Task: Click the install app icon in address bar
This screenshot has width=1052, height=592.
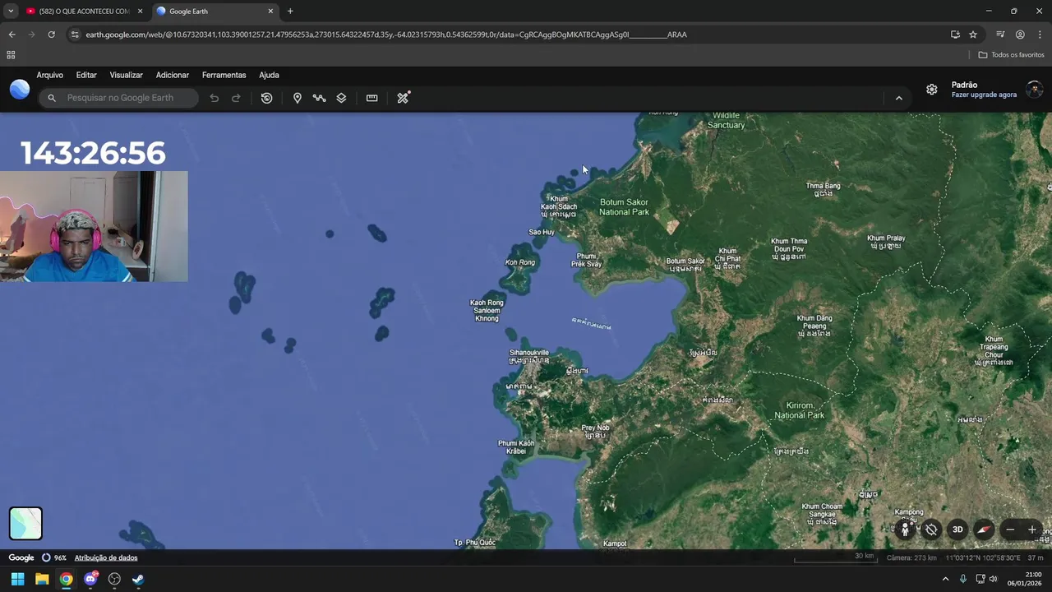Action: click(955, 35)
